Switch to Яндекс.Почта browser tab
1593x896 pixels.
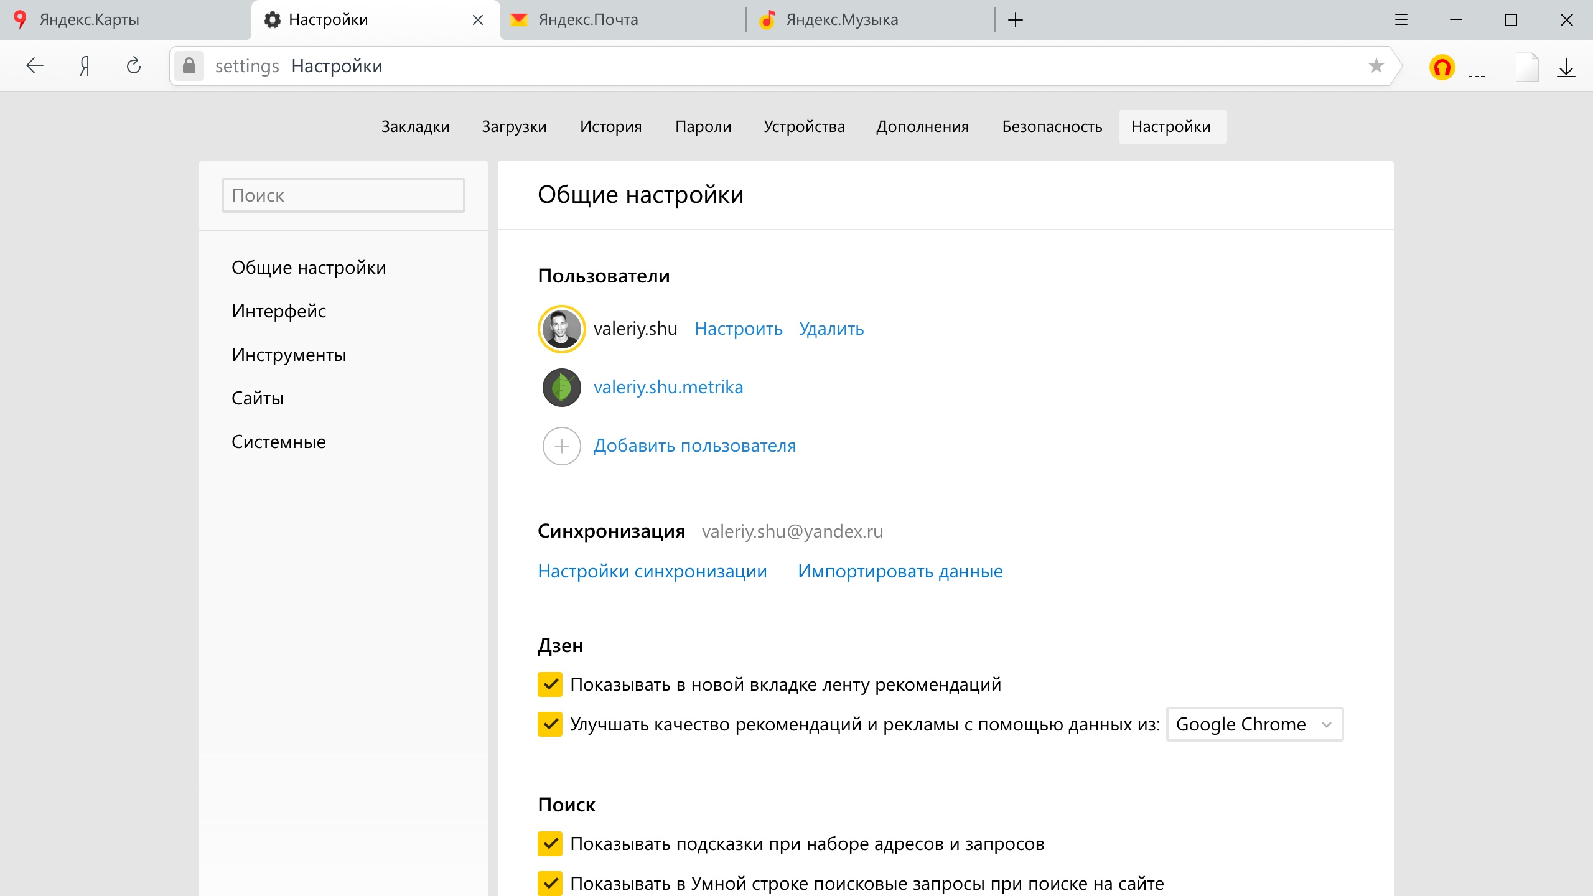[587, 20]
